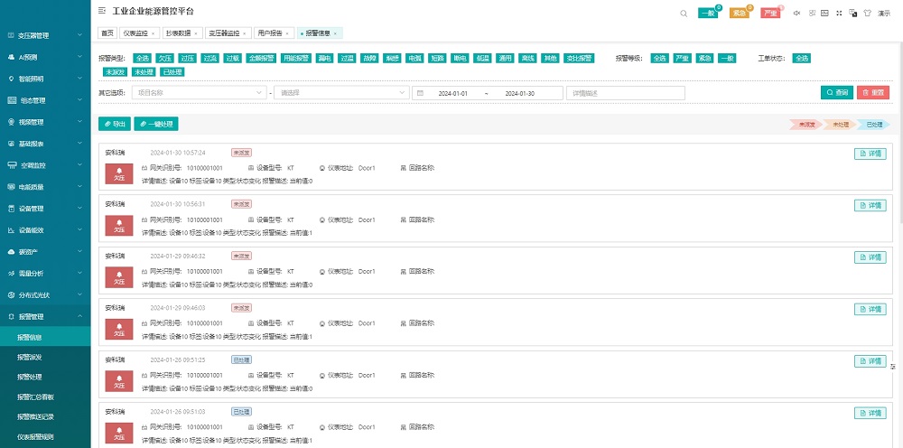Toggle the 欠压 alarm type filter
903x448 pixels.
tap(164, 58)
